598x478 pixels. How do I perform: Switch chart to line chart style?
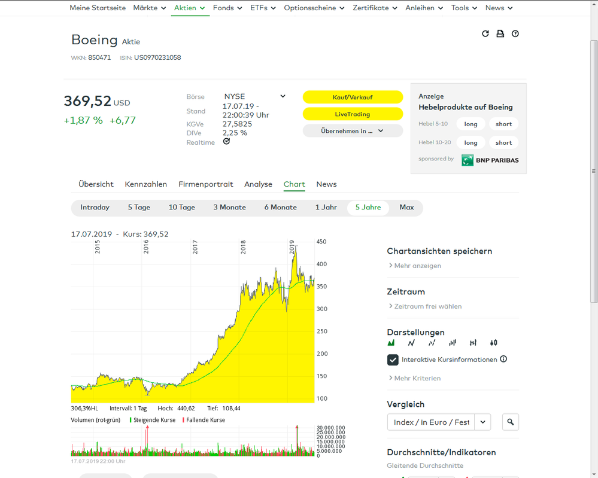click(411, 342)
